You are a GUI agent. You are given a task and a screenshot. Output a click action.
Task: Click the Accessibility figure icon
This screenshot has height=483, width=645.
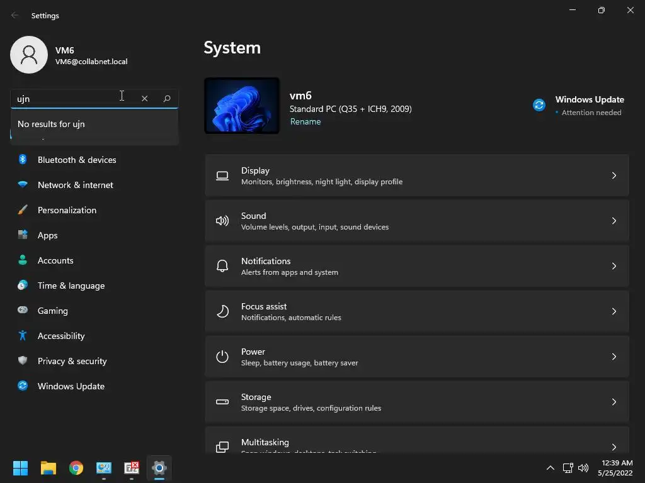[23, 336]
